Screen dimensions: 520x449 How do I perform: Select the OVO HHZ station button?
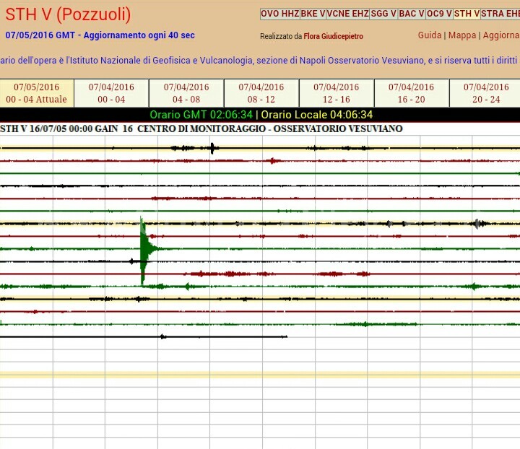(279, 14)
